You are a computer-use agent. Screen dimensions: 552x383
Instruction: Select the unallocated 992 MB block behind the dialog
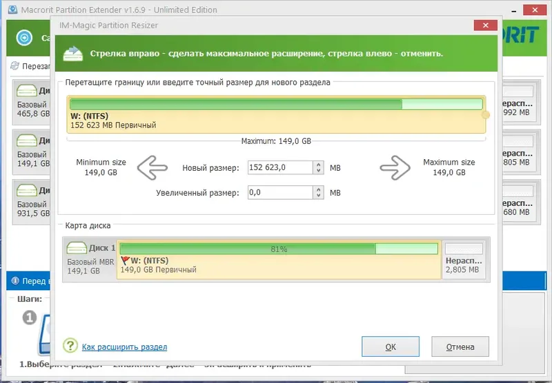pyautogui.click(x=520, y=102)
